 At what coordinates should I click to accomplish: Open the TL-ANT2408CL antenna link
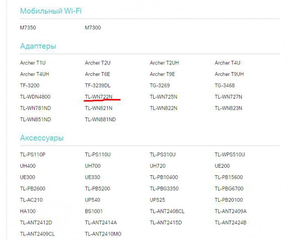(x=167, y=211)
